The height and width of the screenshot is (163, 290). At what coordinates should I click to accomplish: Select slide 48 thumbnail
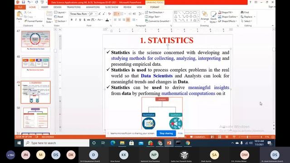(35, 66)
